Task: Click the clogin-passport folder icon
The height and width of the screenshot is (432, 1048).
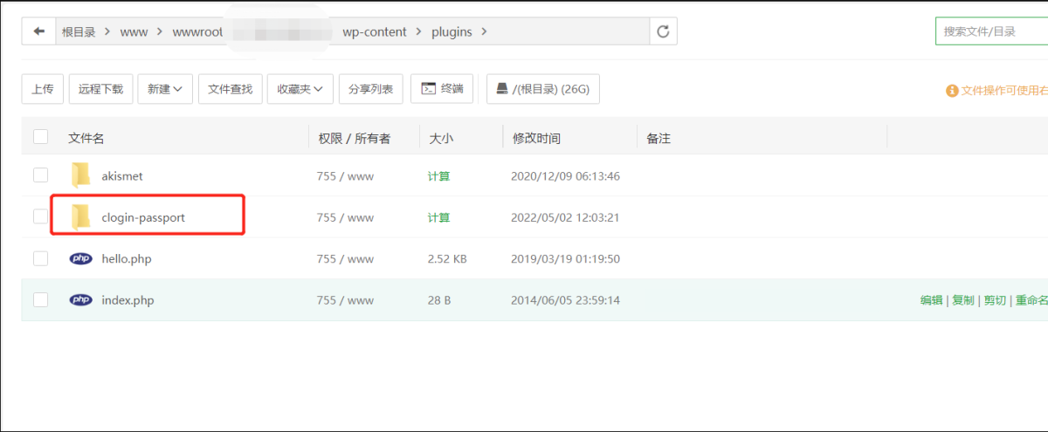Action: click(x=80, y=217)
